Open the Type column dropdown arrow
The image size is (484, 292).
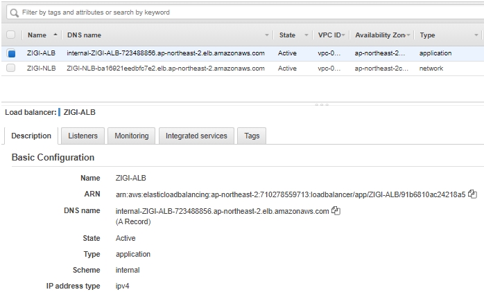click(476, 35)
